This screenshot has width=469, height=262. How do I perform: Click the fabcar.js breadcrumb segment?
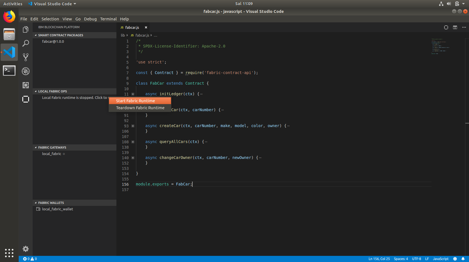(142, 35)
